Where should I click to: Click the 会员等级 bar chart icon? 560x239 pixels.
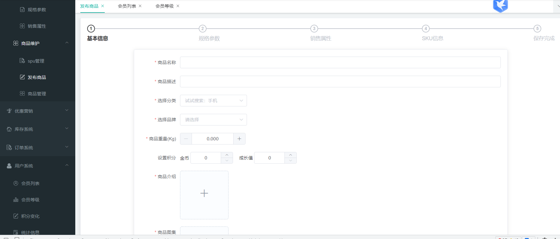tap(16, 200)
